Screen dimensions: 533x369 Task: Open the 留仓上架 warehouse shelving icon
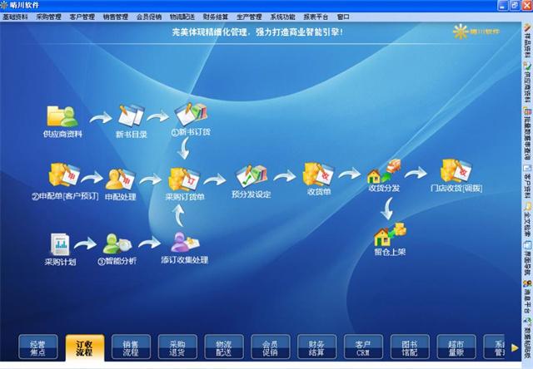click(390, 234)
